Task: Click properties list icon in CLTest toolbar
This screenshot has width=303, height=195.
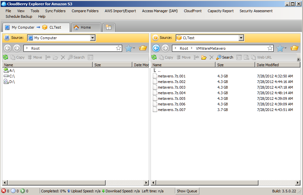Action: tap(239, 57)
